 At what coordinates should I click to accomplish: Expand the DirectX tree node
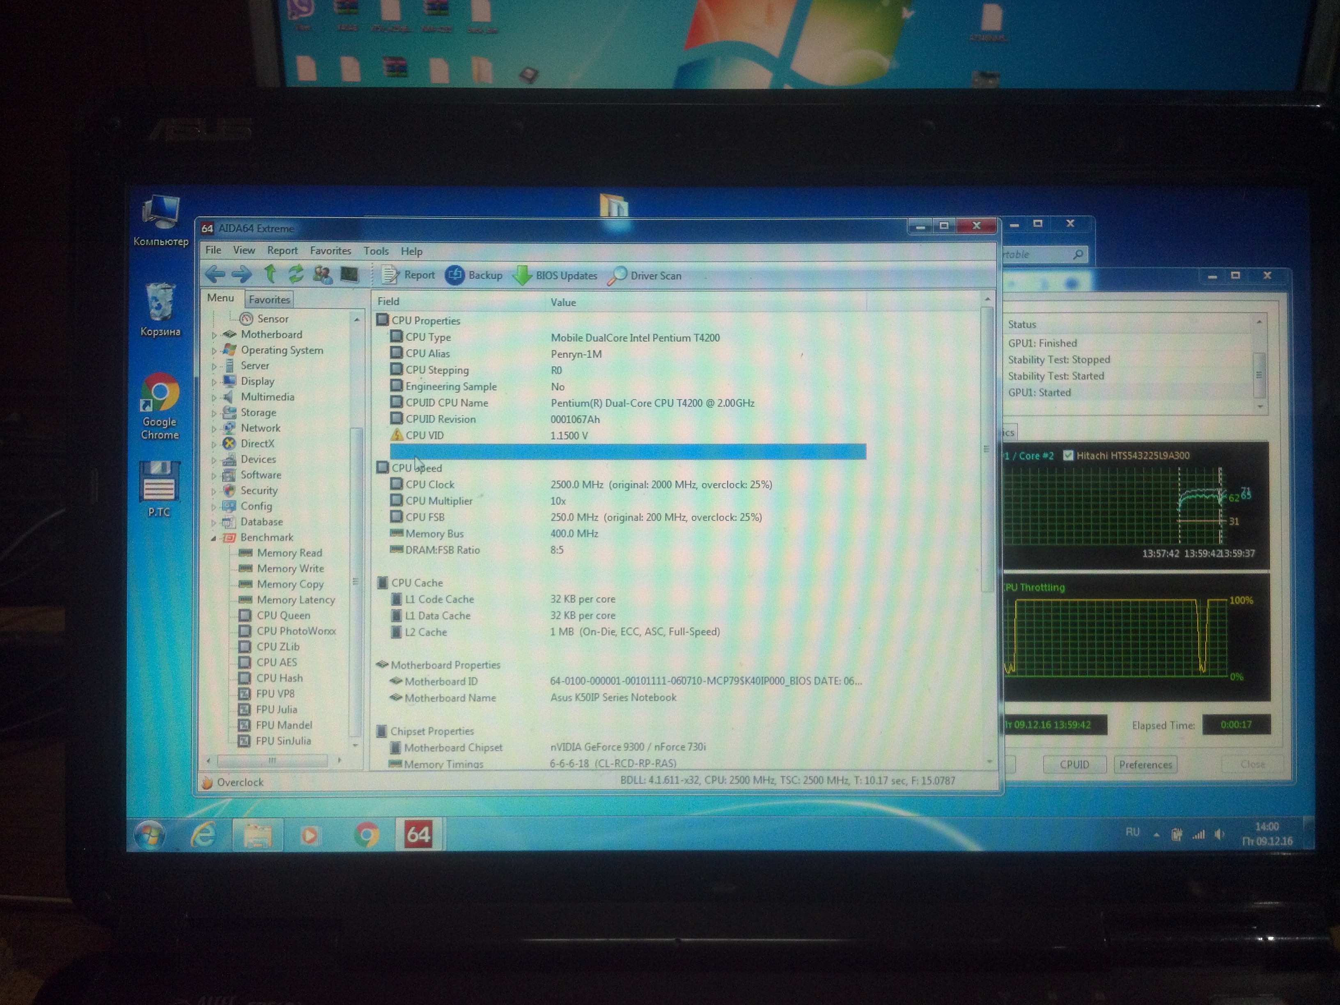coord(214,444)
